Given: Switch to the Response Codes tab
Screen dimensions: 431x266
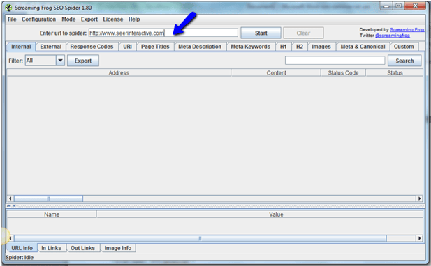Looking at the screenshot, I should (92, 47).
